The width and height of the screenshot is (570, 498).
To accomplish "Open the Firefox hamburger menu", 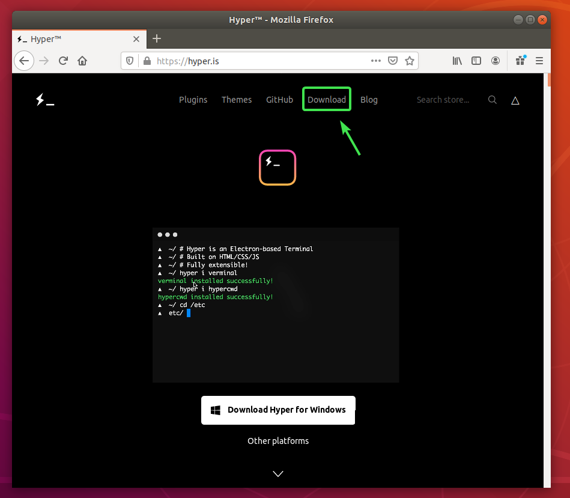I will pyautogui.click(x=539, y=61).
